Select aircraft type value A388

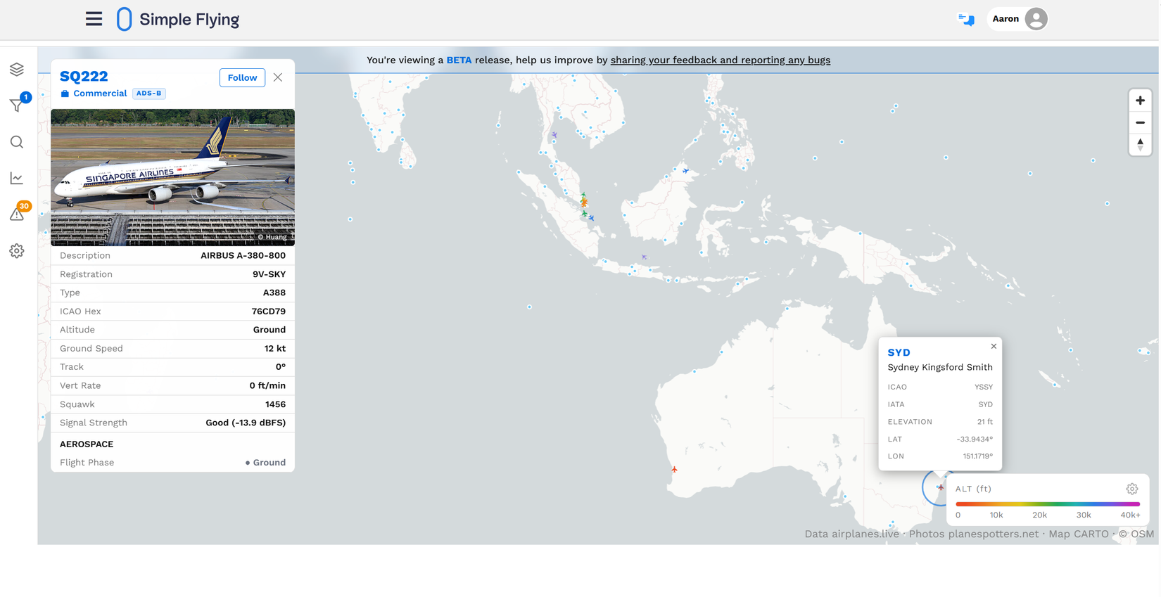[x=274, y=293]
